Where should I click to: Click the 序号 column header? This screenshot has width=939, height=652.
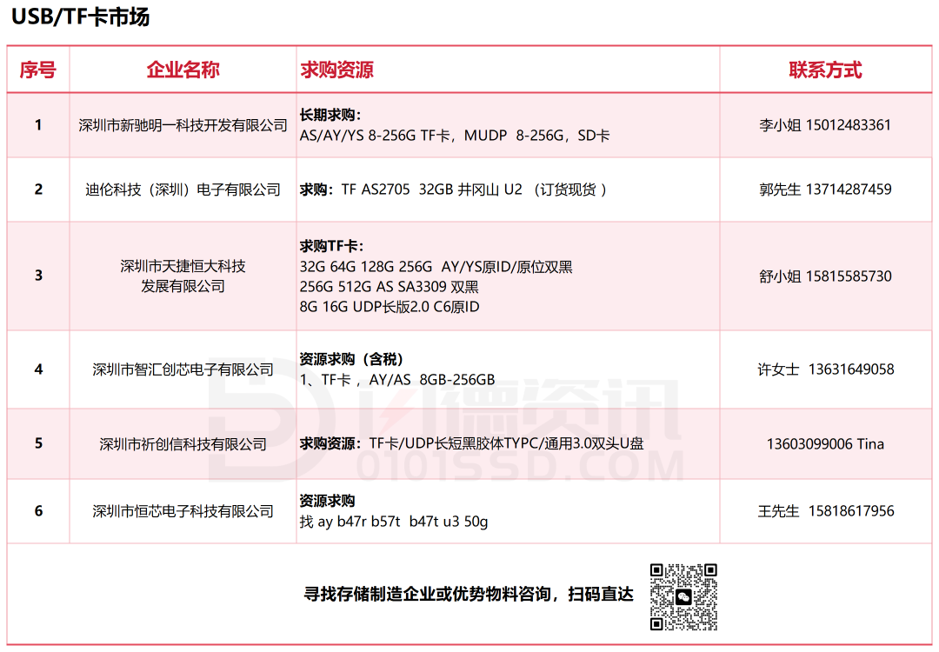point(38,70)
